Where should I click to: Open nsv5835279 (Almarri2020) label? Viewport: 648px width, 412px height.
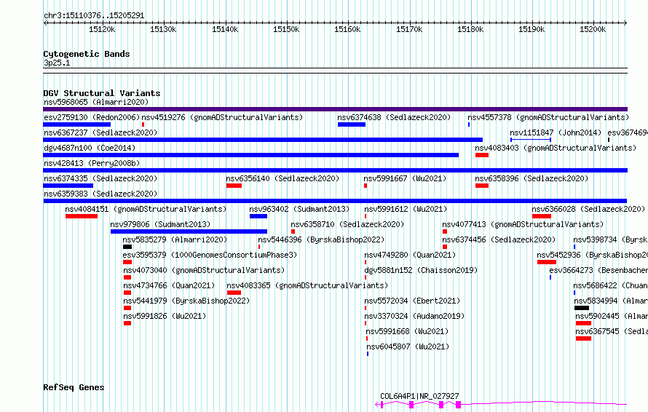[175, 239]
